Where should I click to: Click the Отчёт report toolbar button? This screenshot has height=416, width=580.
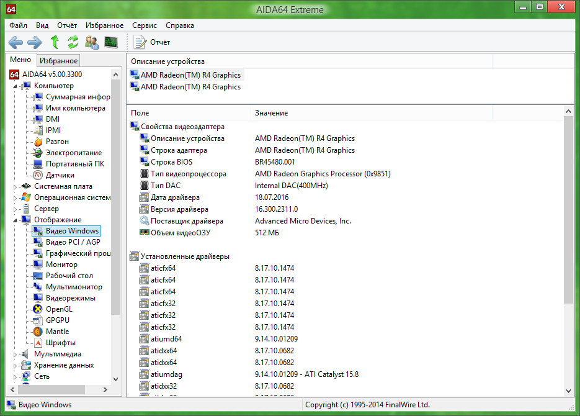pyautogui.click(x=153, y=42)
